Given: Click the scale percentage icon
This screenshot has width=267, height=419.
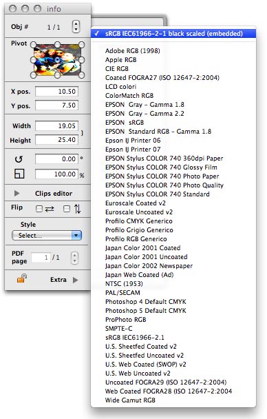Looking at the screenshot, I should pyautogui.click(x=19, y=174).
